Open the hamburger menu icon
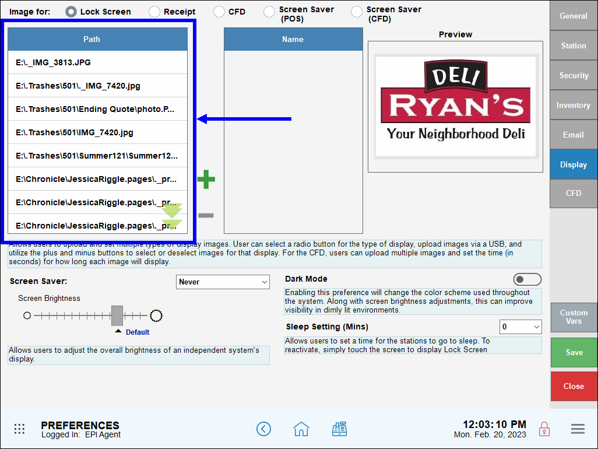 click(x=578, y=429)
